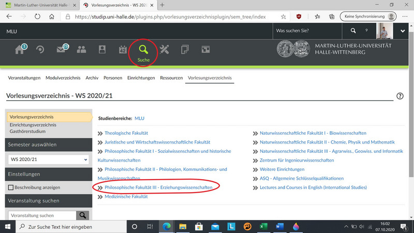Open Juristische und Wirtschaftswissenschaftliche Fakultät link
This screenshot has width=414, height=233.
click(157, 142)
